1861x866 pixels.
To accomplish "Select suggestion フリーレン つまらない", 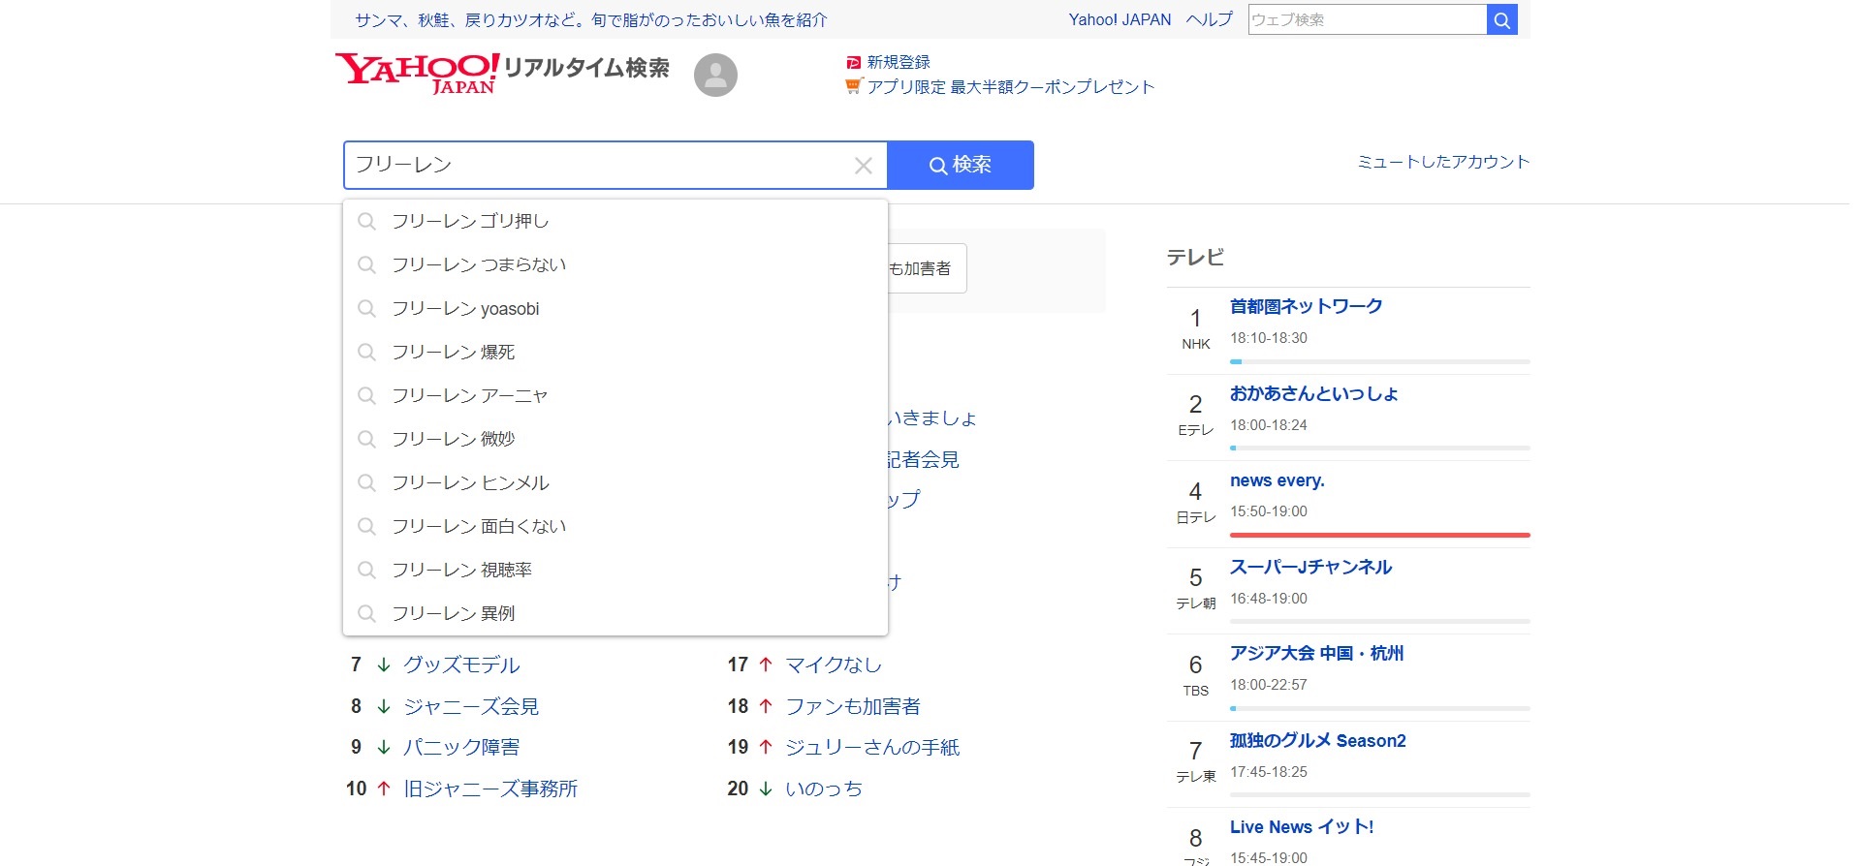I will point(615,265).
